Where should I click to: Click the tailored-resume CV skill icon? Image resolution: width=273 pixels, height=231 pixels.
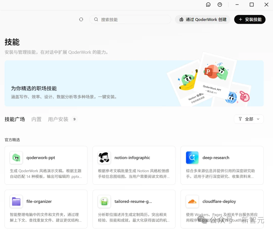(104, 201)
